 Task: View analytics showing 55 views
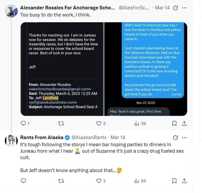pyautogui.click(x=137, y=181)
